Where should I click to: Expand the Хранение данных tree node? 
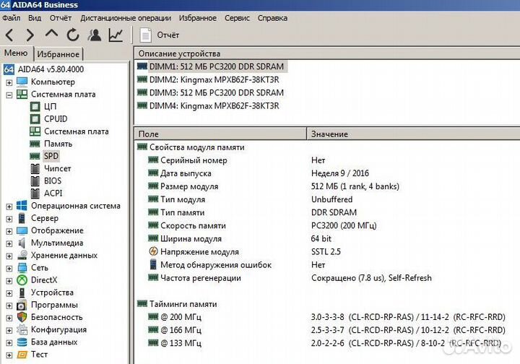[x=9, y=256]
